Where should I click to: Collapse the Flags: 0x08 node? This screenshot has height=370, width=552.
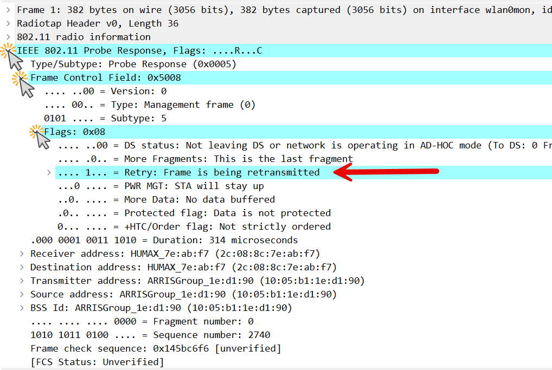(35, 132)
